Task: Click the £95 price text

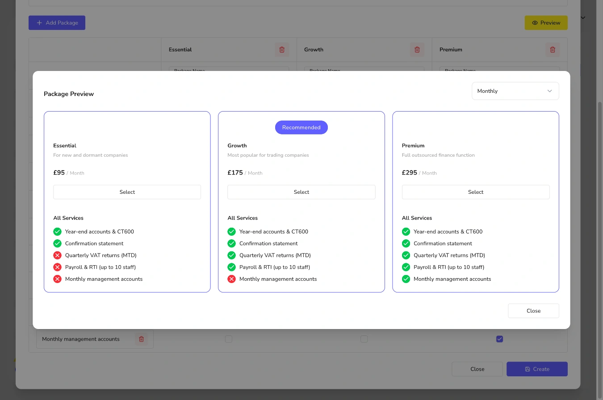Action: pos(59,172)
